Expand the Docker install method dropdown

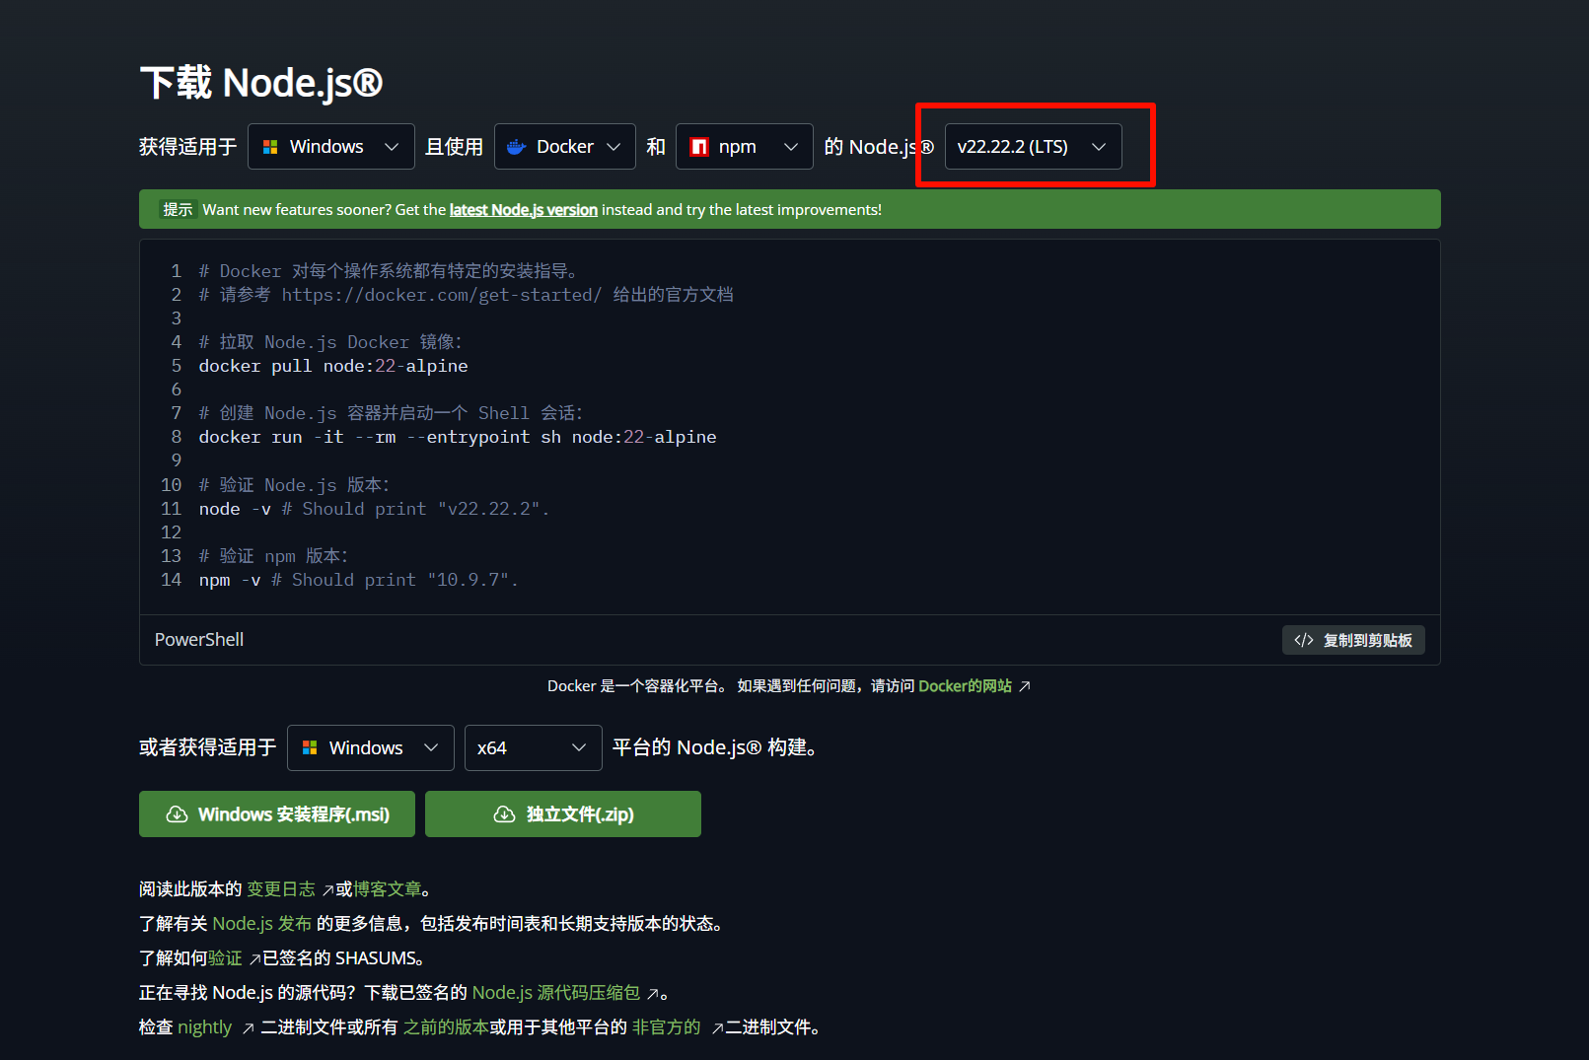pos(564,147)
